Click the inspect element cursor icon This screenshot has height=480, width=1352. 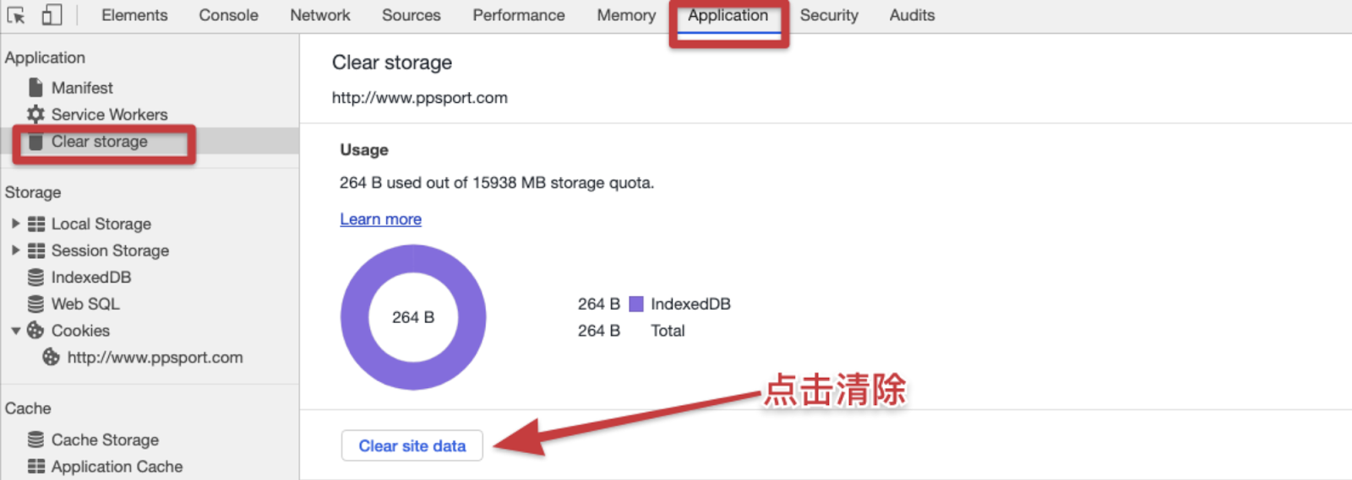coord(16,15)
